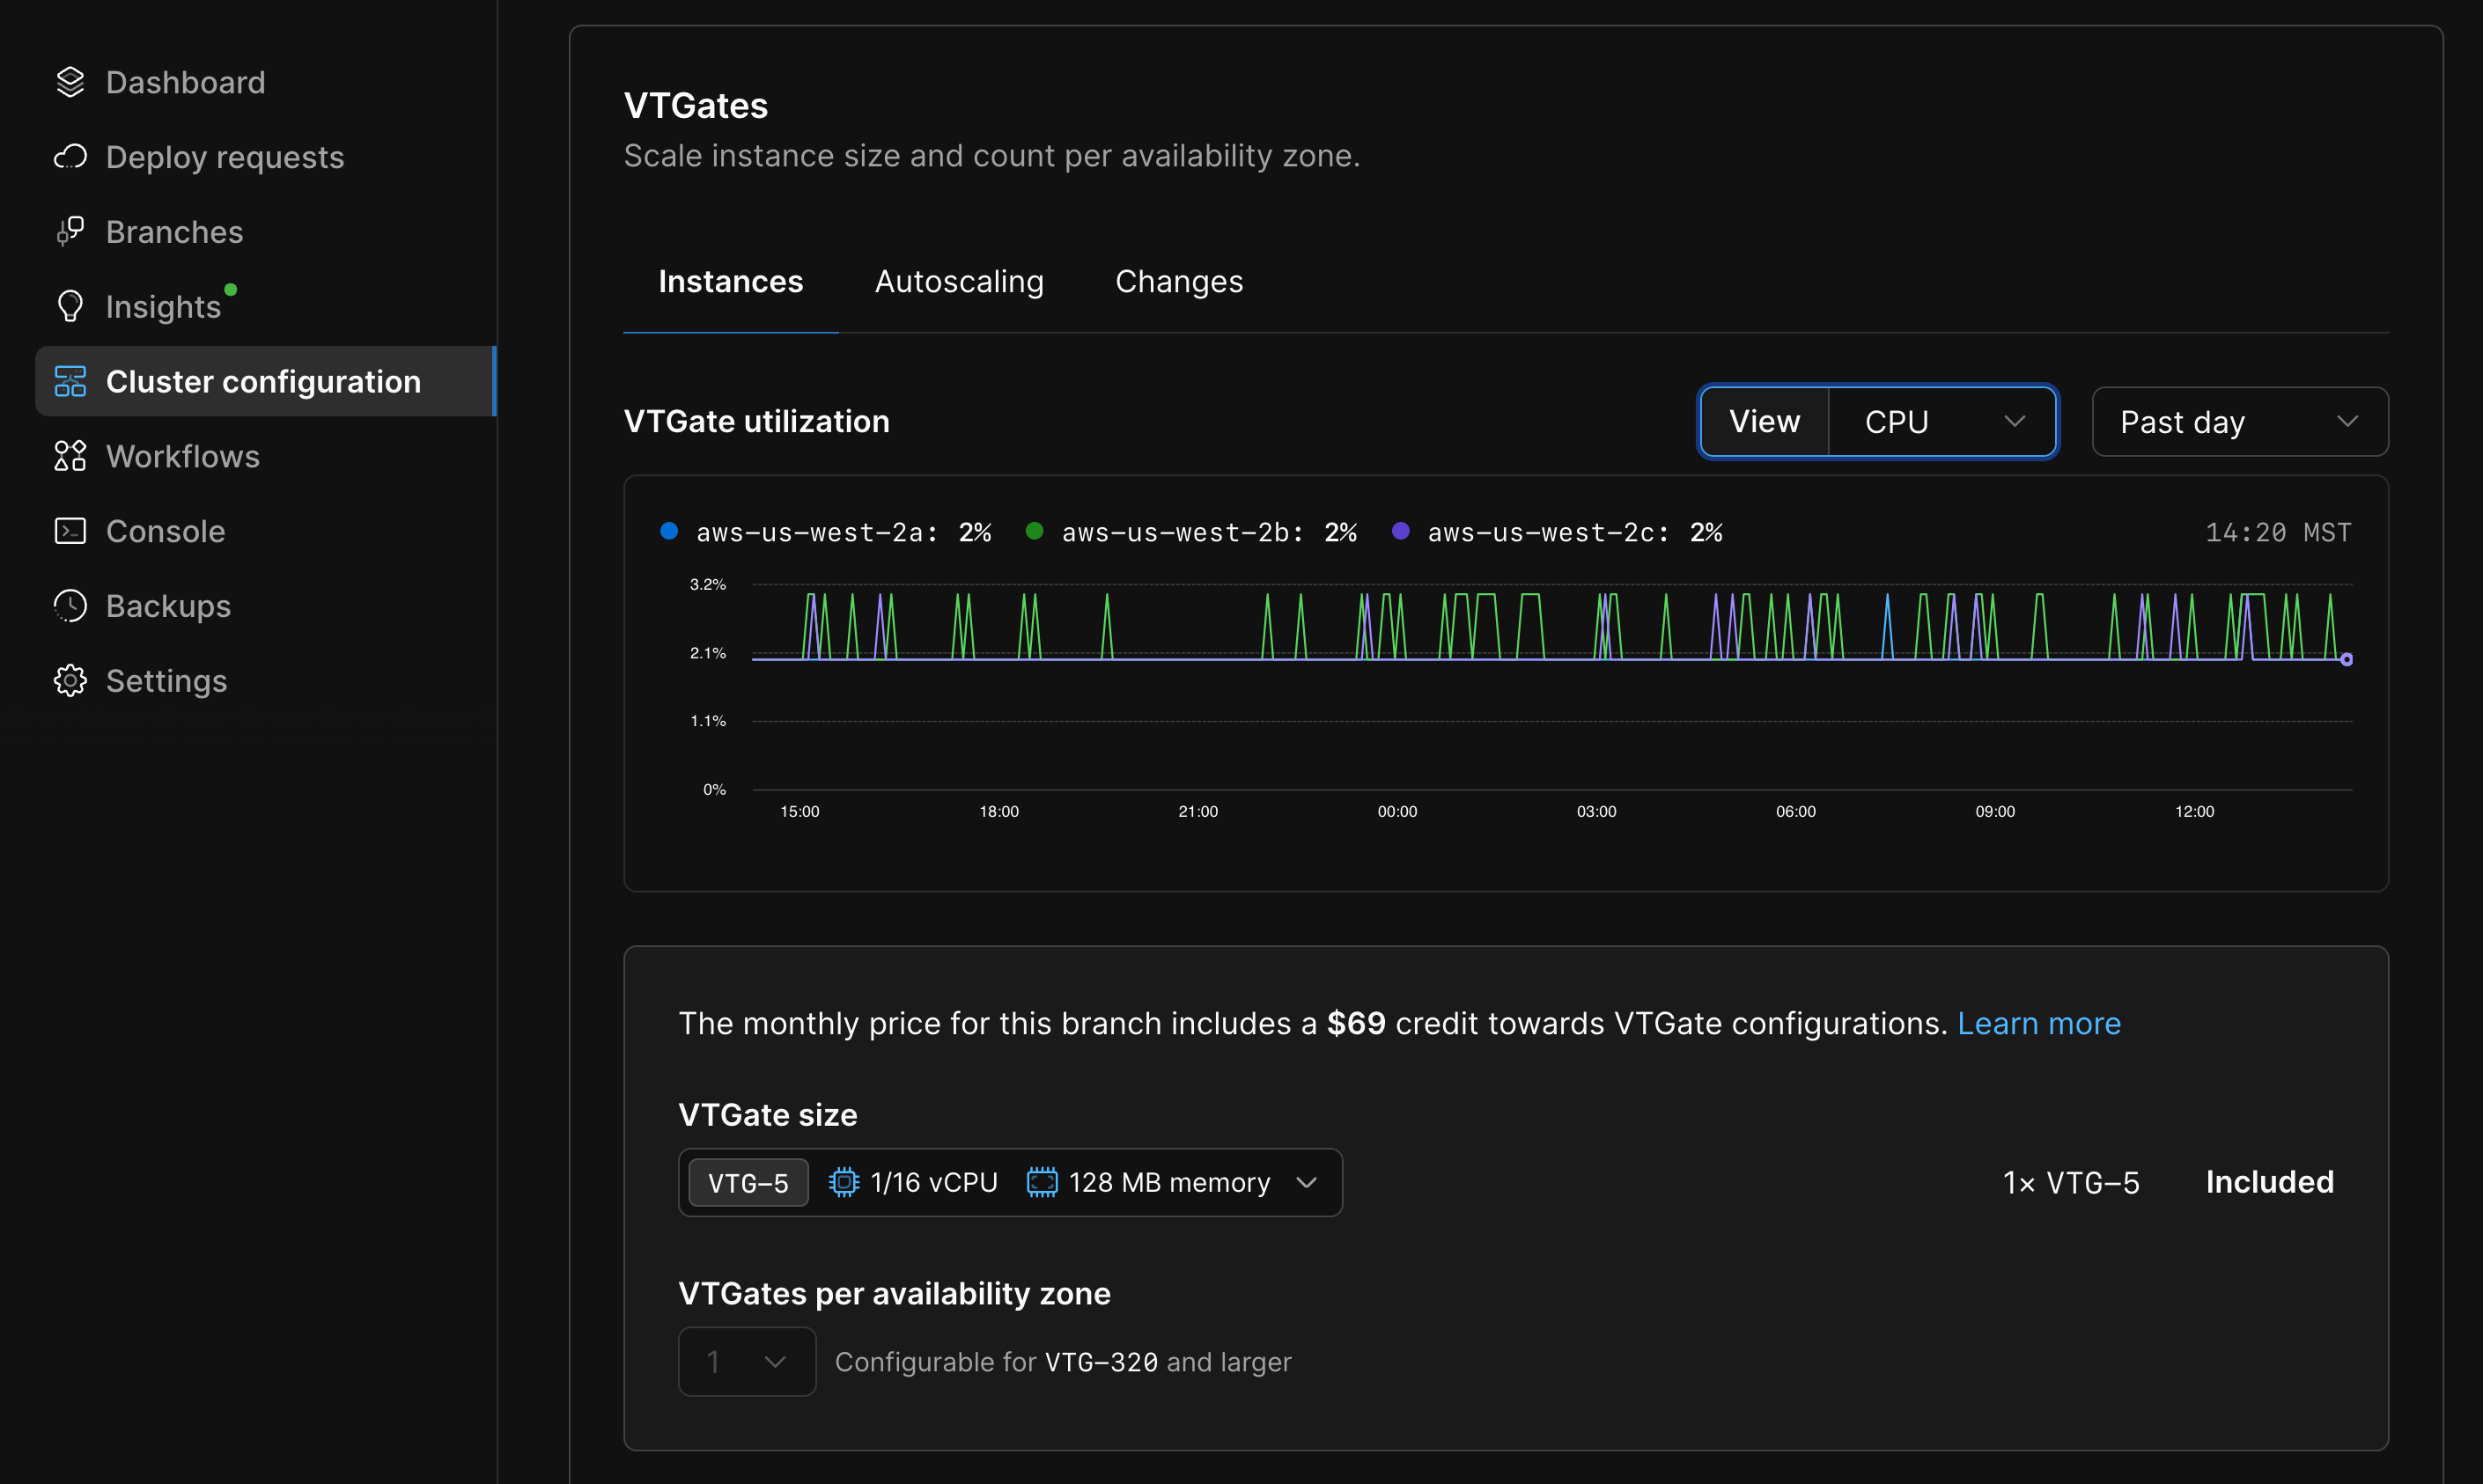Select the Deploy requests icon
The image size is (2483, 1484).
70,157
